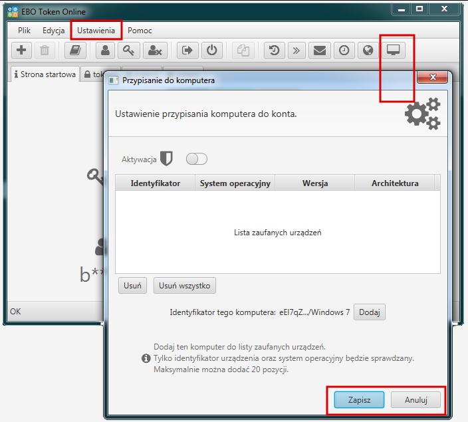Click the plus add icon in toolbar

click(21, 50)
